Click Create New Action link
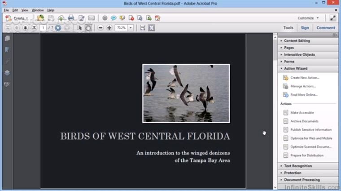 tap(305, 78)
